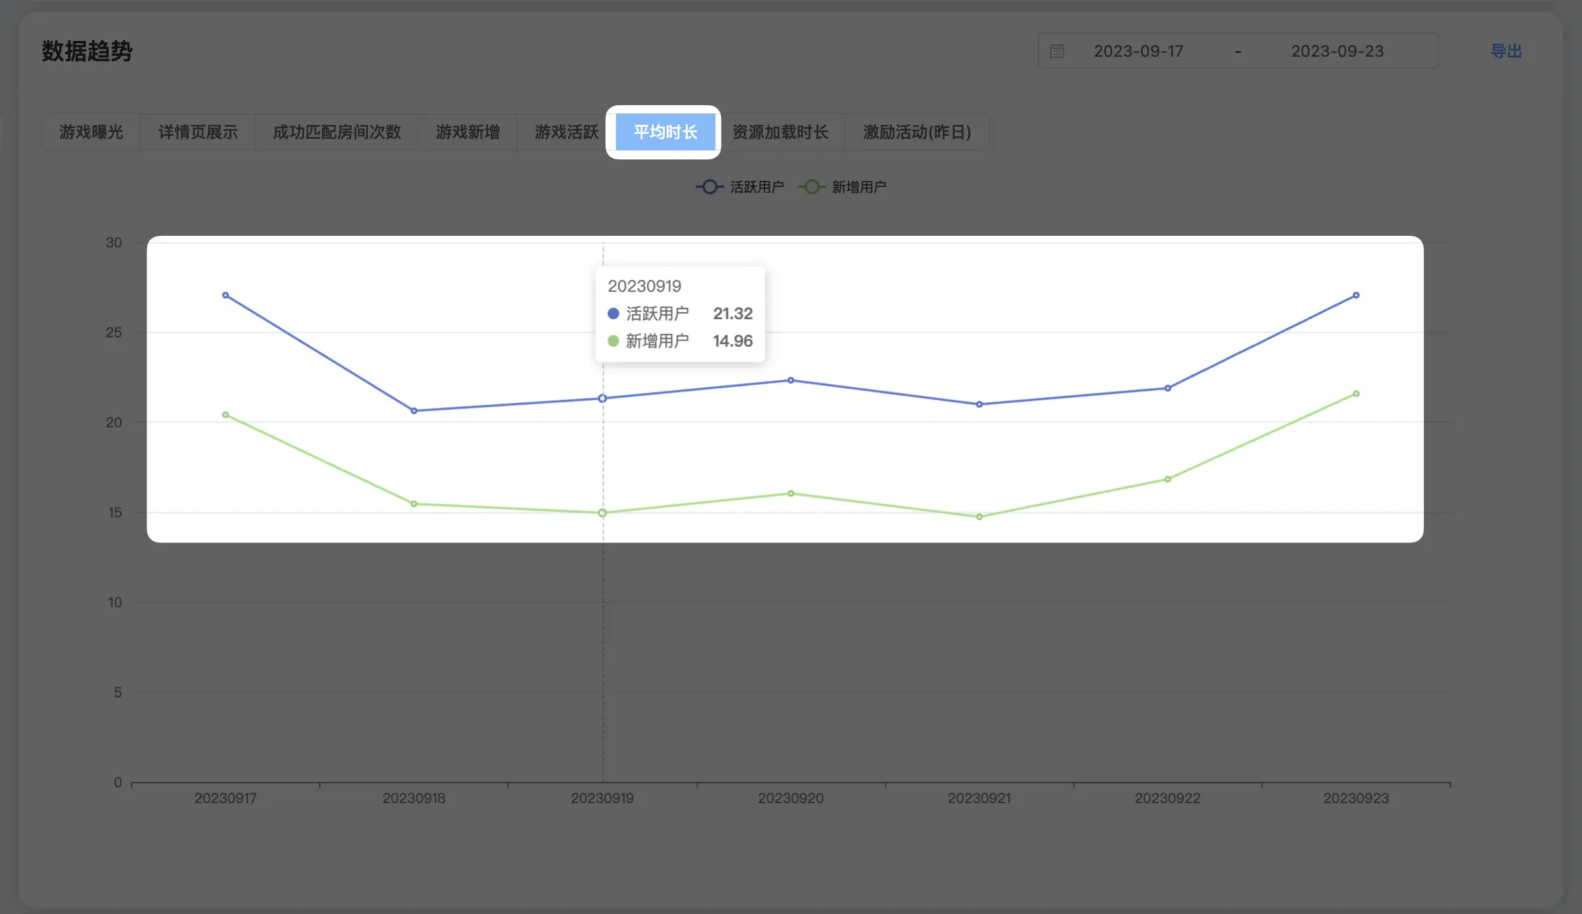The image size is (1582, 914).
Task: Click the 活跃用户 point at 20230919
Action: [x=602, y=398]
